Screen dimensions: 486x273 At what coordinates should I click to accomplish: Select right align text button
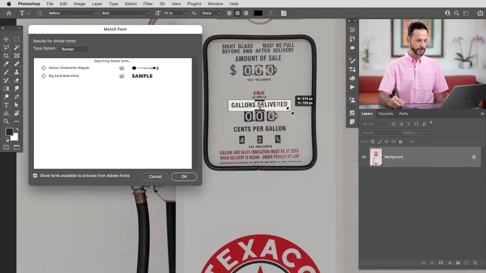[x=246, y=13]
